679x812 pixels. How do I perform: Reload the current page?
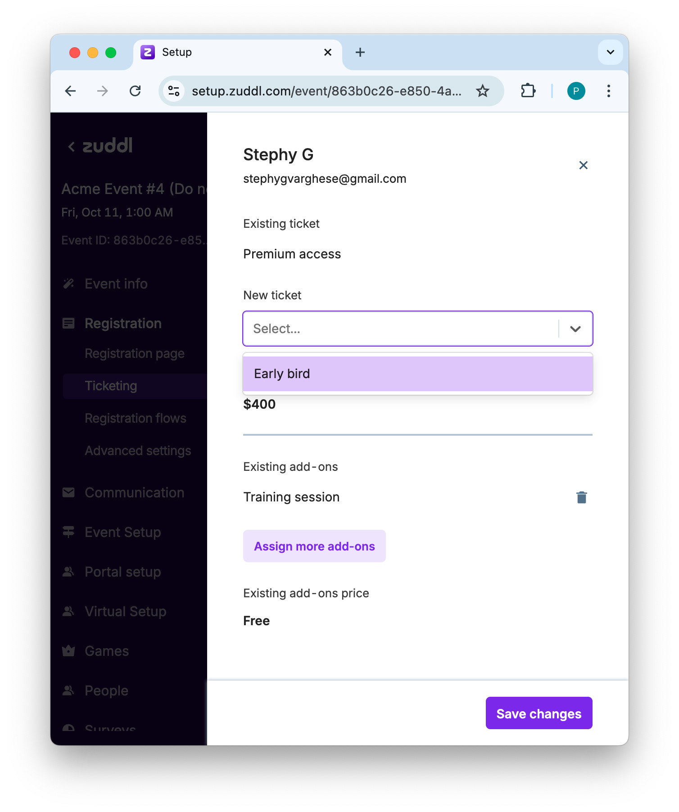tap(135, 91)
